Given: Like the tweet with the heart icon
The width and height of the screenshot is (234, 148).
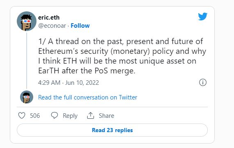Looking at the screenshot, I should [x=22, y=115].
